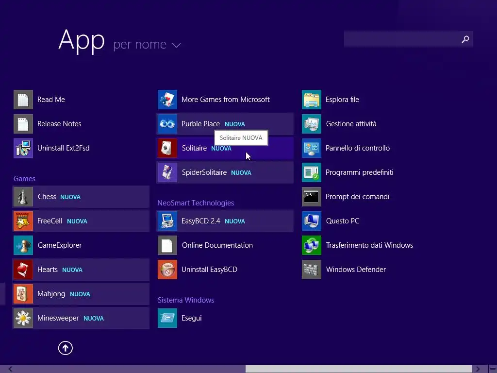Click the NUOVA badge next to FreeCell
The image size is (497, 373).
click(77, 221)
